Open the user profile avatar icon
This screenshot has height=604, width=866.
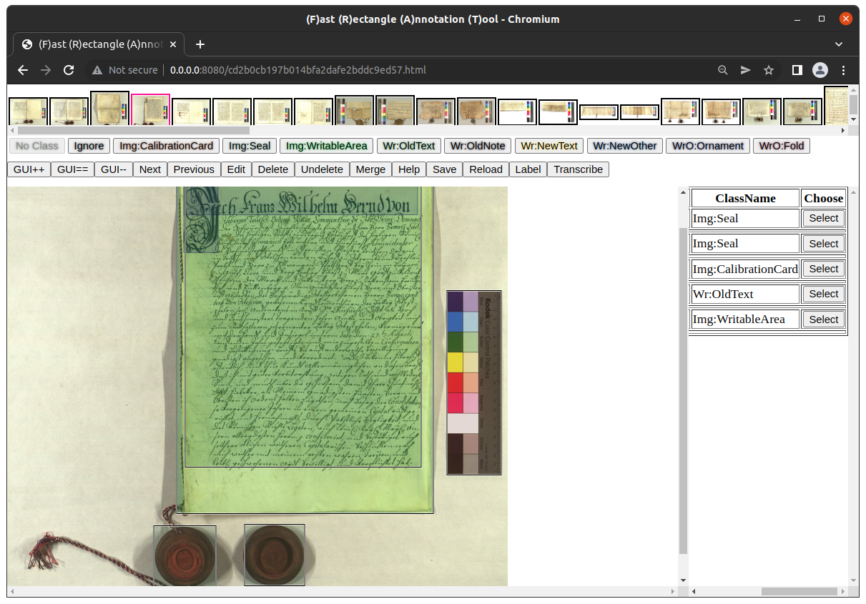click(x=820, y=70)
